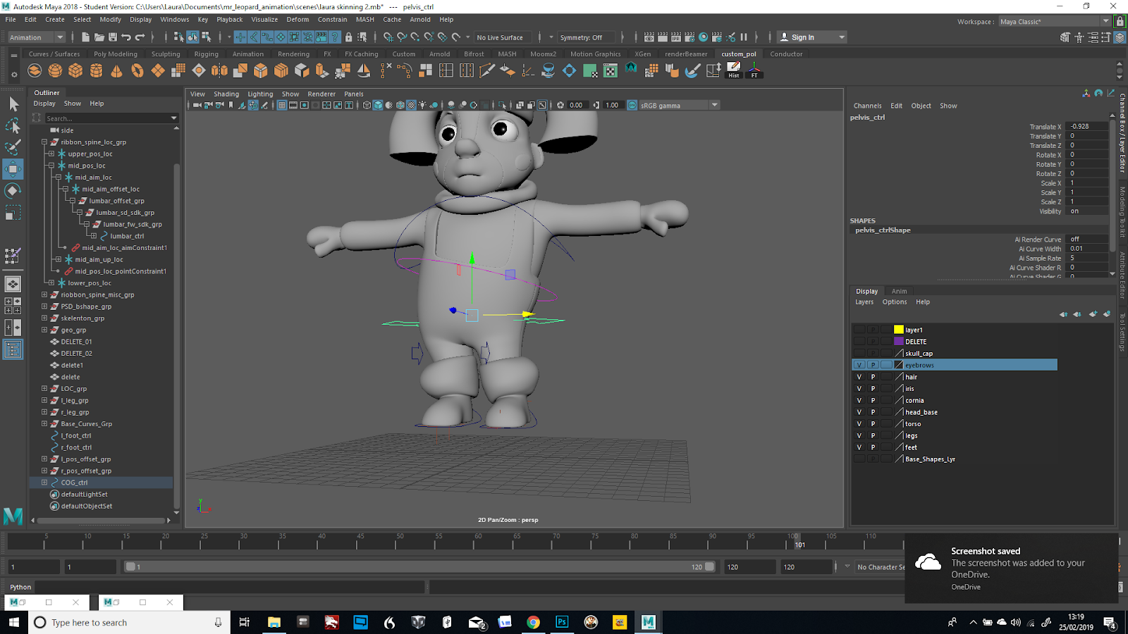Screen dimensions: 1128x634
Task: Create a polygon cone from the shelf
Action: point(117,70)
